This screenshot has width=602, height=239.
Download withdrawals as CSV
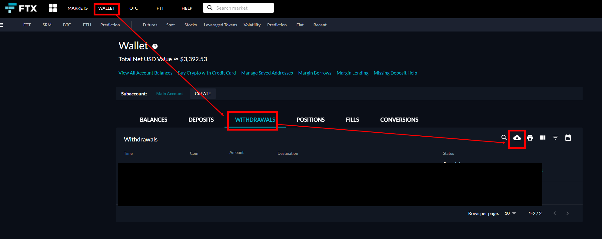click(x=517, y=138)
